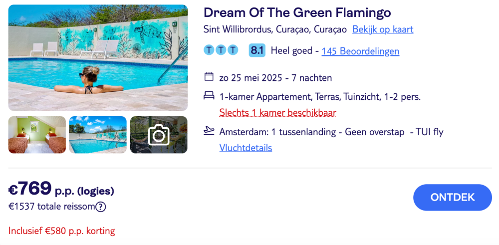Click the Dream Of The Green Flamingo title
The width and height of the screenshot is (499, 245).
pos(297,13)
